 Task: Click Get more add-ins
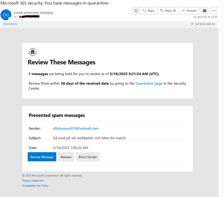205,24
